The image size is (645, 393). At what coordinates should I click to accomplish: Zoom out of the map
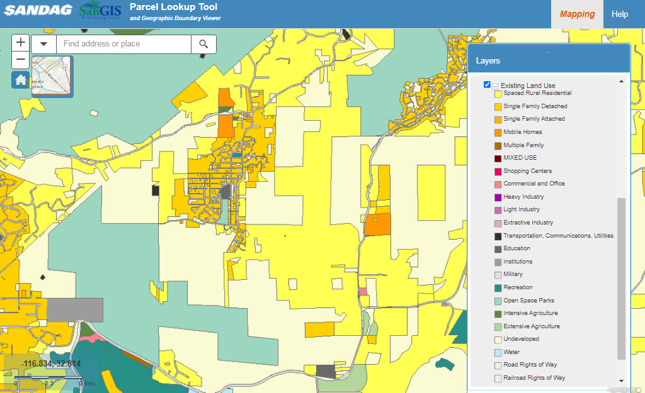pos(21,60)
